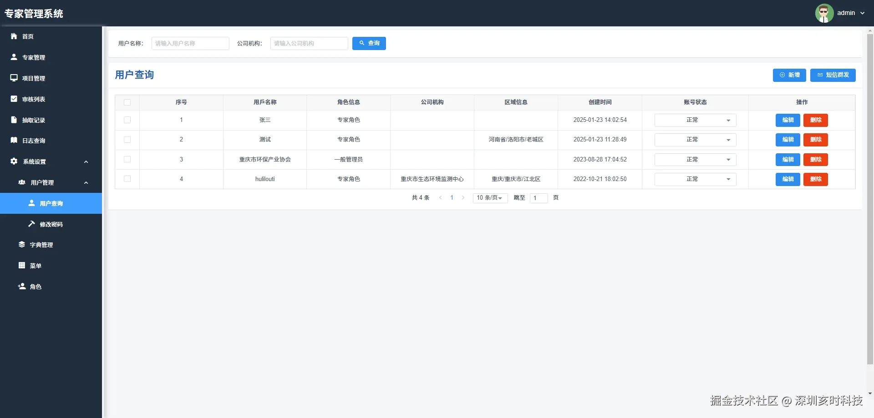874x418 pixels.
Task: Select 修改密码 submenu item
Action: [51, 224]
